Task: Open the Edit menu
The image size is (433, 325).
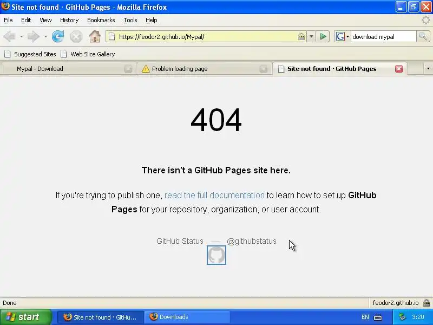Action: [26, 20]
